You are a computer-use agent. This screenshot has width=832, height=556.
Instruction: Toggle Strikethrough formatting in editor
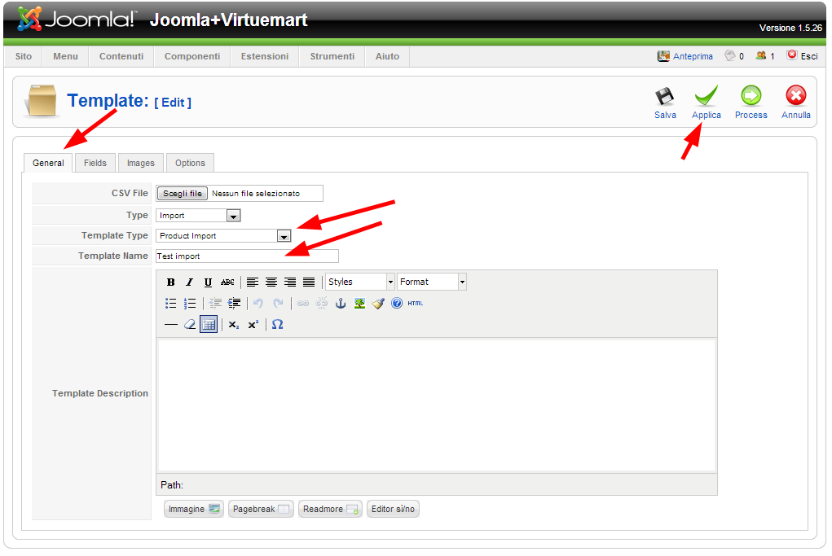click(227, 282)
